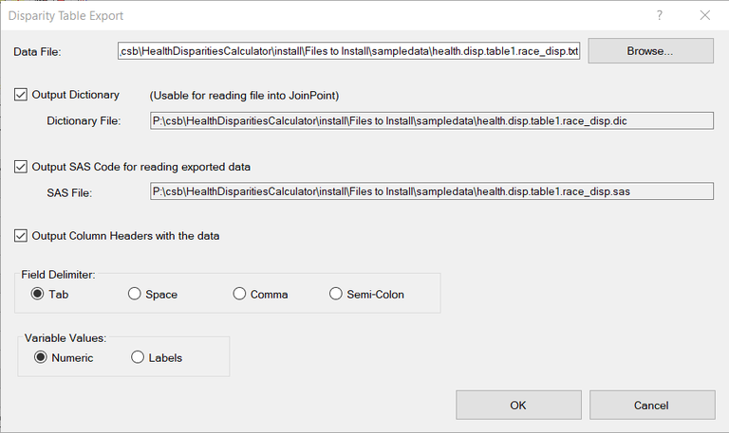Click the Dictionary File path field
729x433 pixels.
[431, 120]
